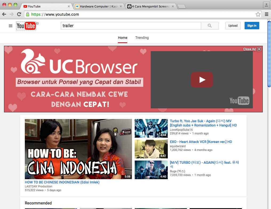Click the Sign in button
This screenshot has width=271, height=209.
pyautogui.click(x=252, y=26)
